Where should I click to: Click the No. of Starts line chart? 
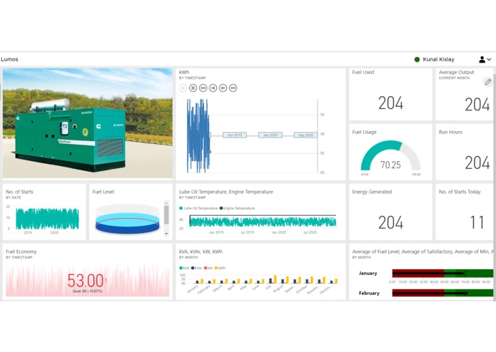click(x=47, y=219)
